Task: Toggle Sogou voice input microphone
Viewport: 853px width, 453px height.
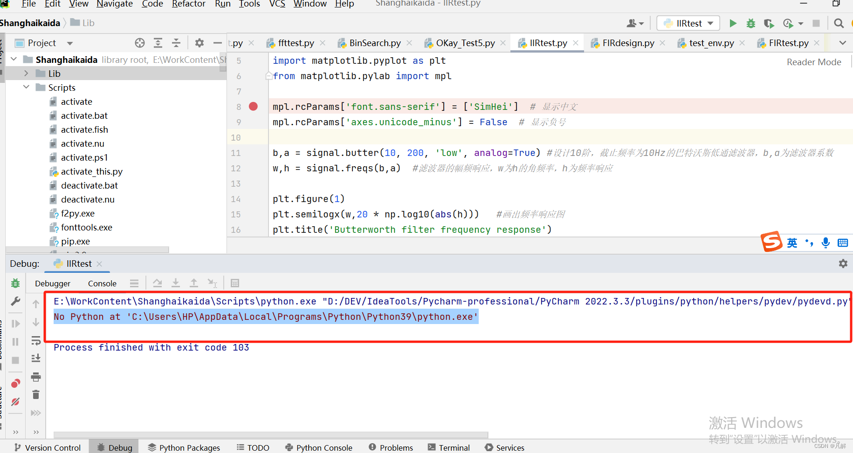Action: pos(825,243)
